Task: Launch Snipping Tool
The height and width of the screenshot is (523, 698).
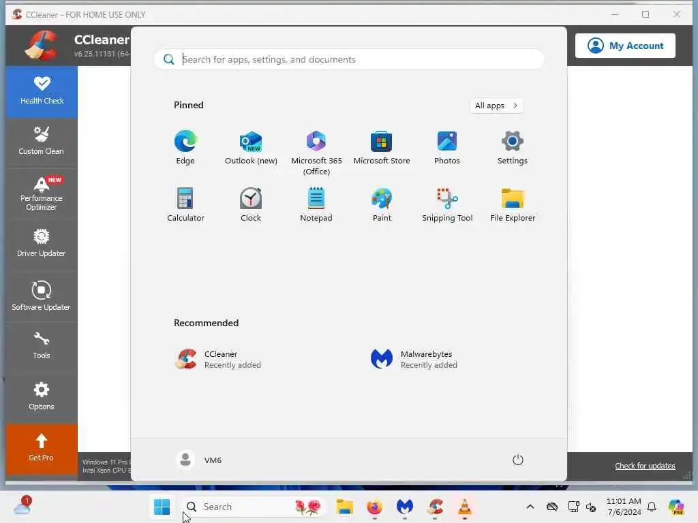Action: click(x=447, y=204)
